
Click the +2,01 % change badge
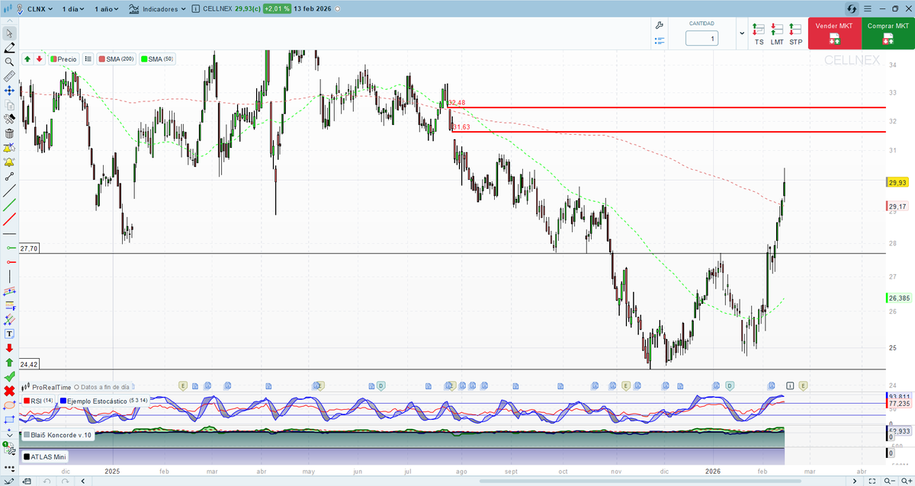[278, 9]
